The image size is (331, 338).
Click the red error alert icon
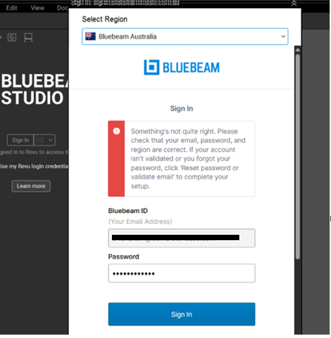[x=117, y=131]
